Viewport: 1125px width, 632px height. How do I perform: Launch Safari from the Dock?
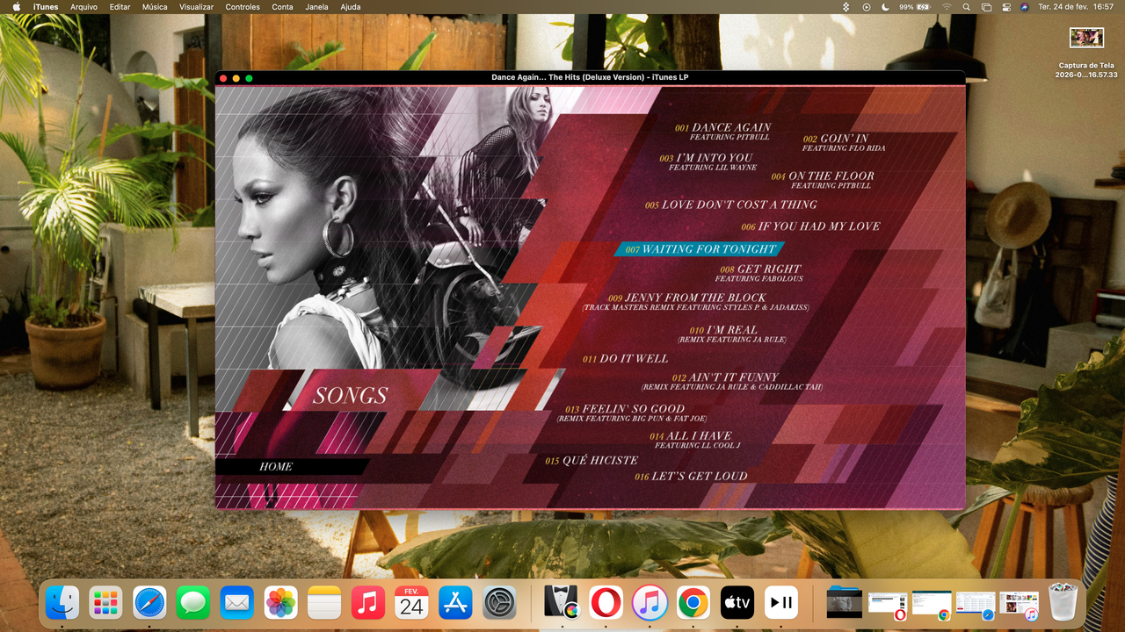[x=149, y=603]
